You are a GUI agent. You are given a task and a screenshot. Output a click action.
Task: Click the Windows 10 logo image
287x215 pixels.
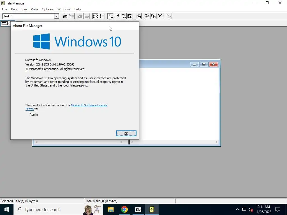point(77,41)
